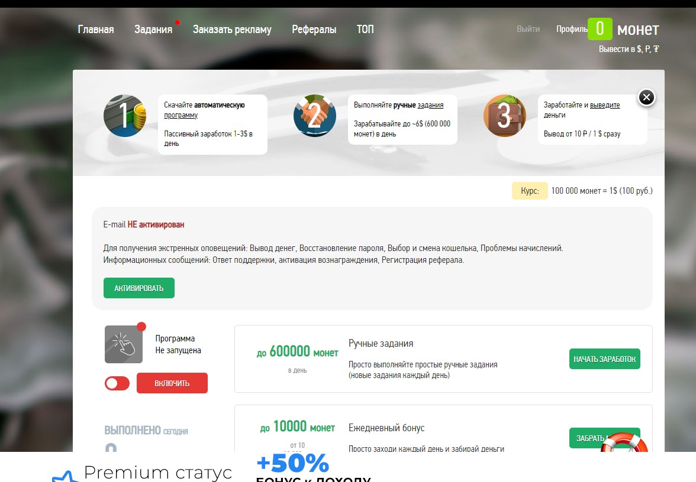Close the instruction banner with X
This screenshot has height=482, width=696.
[x=646, y=97]
